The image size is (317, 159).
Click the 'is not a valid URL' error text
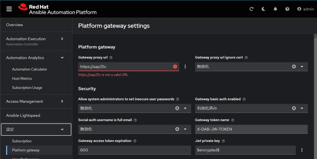point(103,75)
